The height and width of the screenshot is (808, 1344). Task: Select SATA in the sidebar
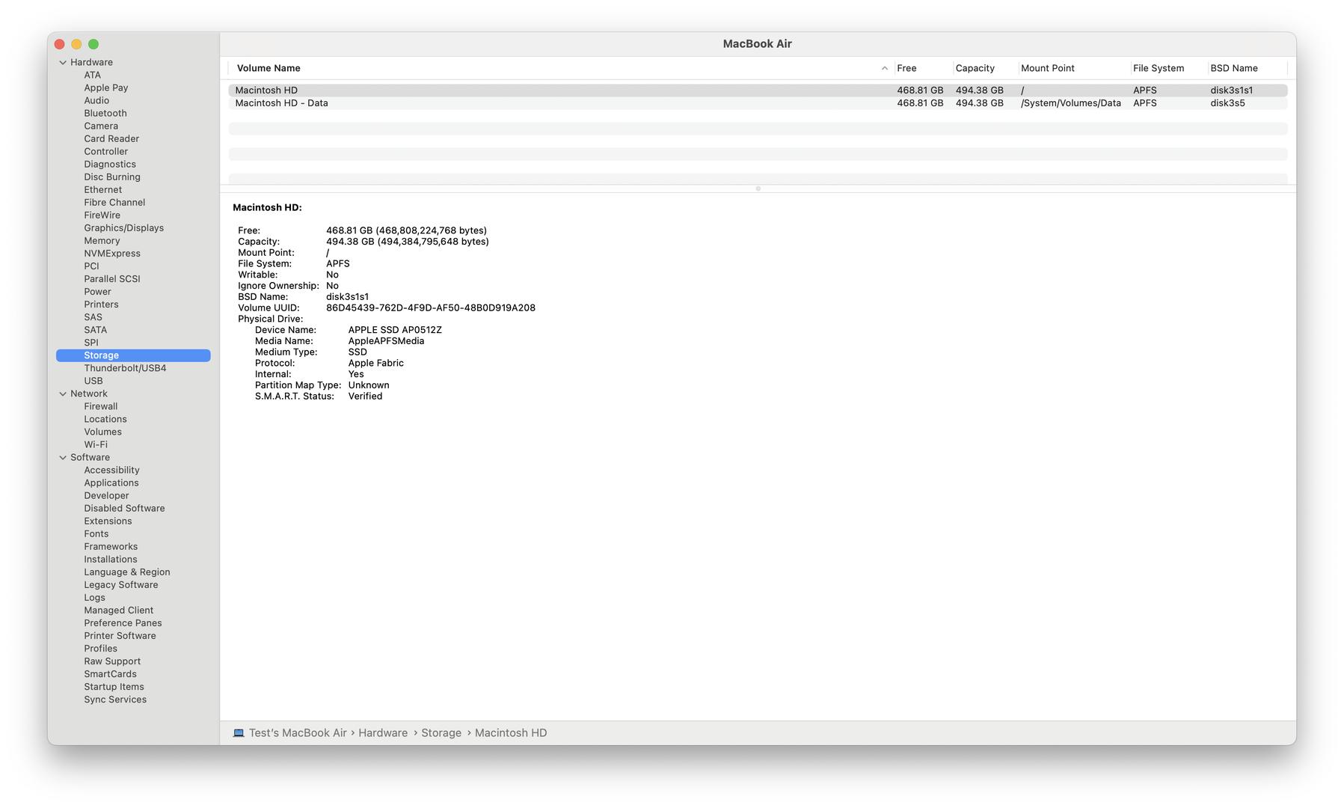click(x=95, y=330)
